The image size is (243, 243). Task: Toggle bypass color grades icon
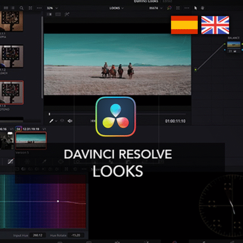(169, 8)
